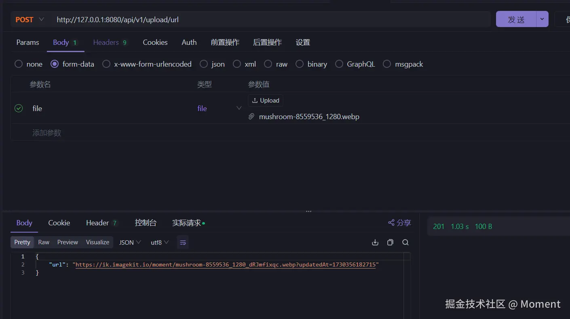Image resolution: width=570 pixels, height=319 pixels.
Task: Click the 100 B response size
Action: 483,227
